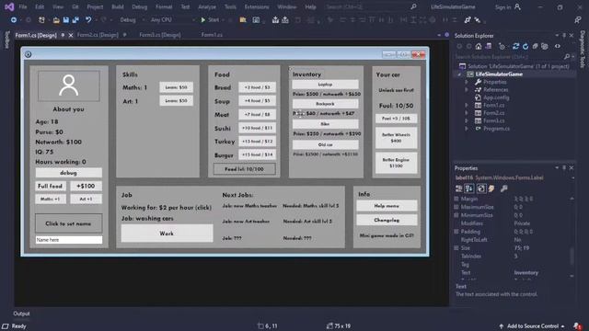The width and height of the screenshot is (589, 331).
Task: Toggle Show All Files in Solution Explorer
Action: (545, 46)
